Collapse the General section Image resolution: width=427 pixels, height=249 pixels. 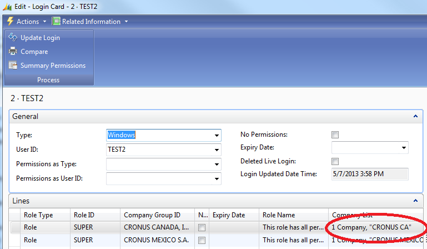click(x=415, y=117)
